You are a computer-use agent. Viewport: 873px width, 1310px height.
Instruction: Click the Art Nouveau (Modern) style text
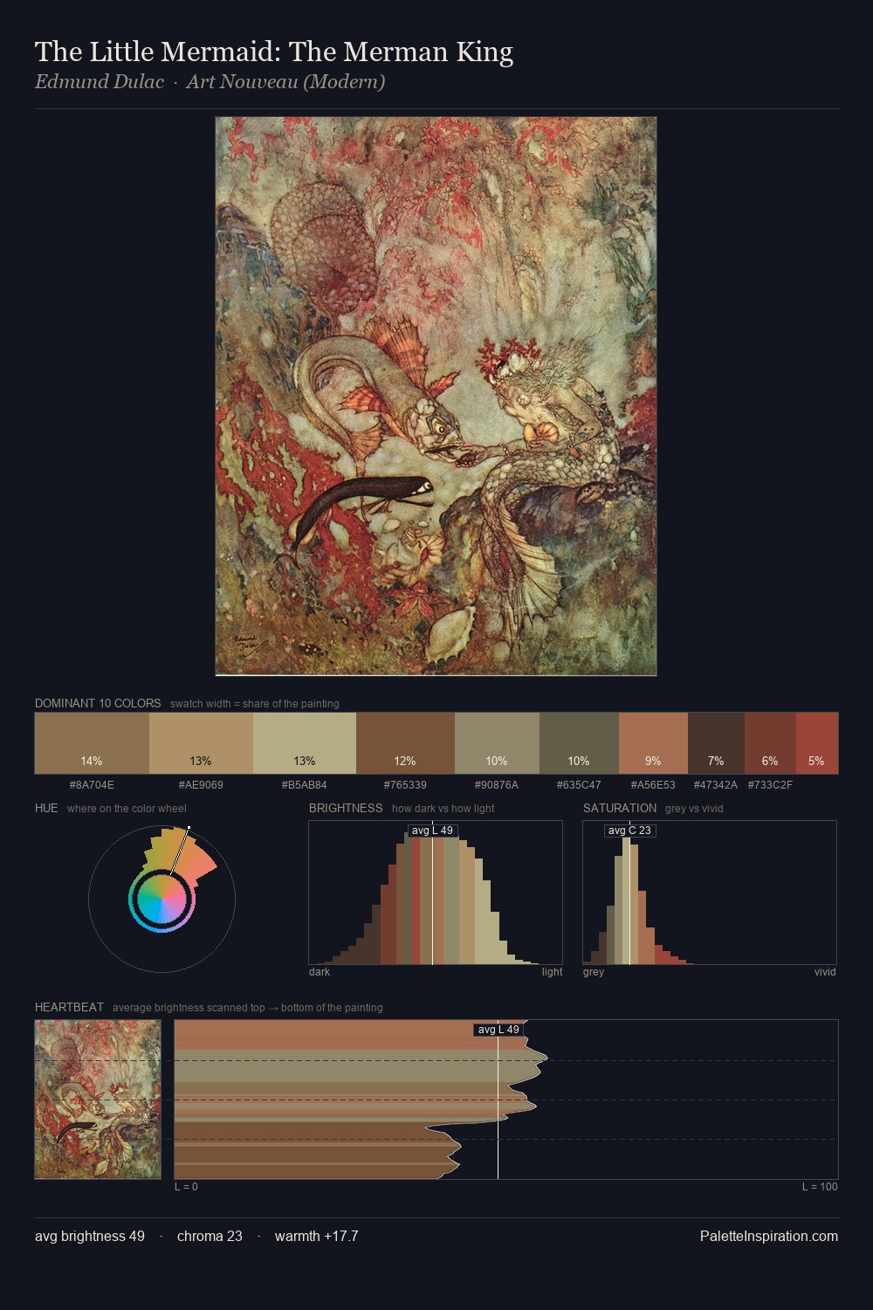click(x=285, y=82)
